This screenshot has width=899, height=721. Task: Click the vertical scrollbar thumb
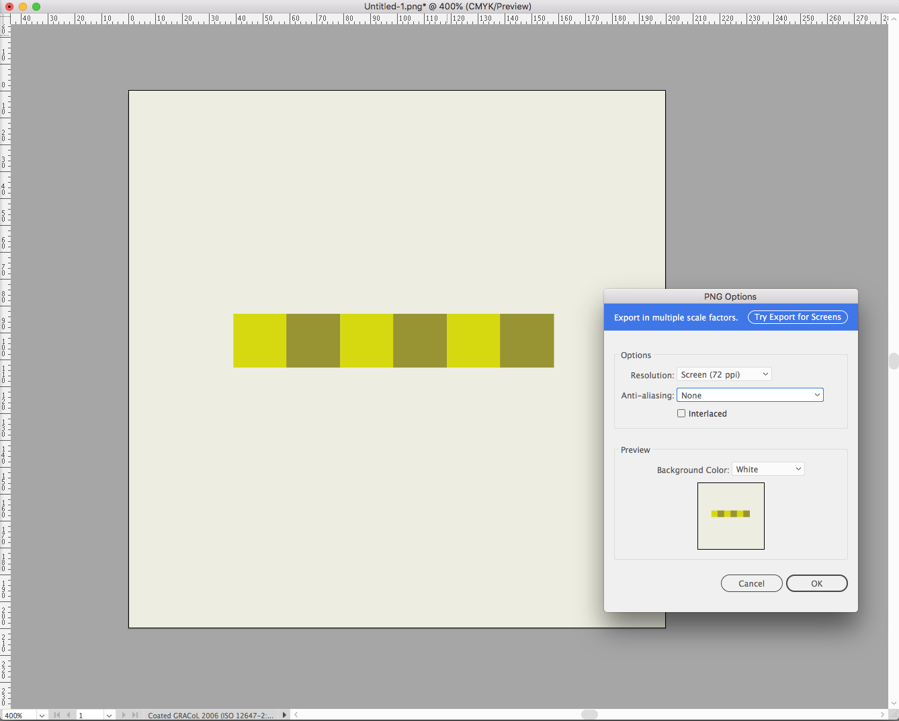coord(894,362)
